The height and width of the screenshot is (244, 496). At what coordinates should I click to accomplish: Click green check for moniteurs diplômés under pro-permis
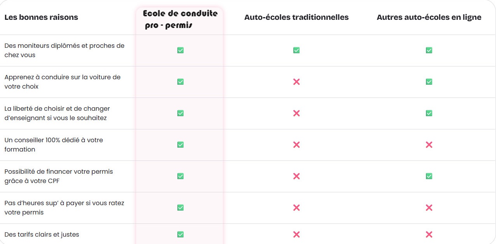(x=180, y=50)
